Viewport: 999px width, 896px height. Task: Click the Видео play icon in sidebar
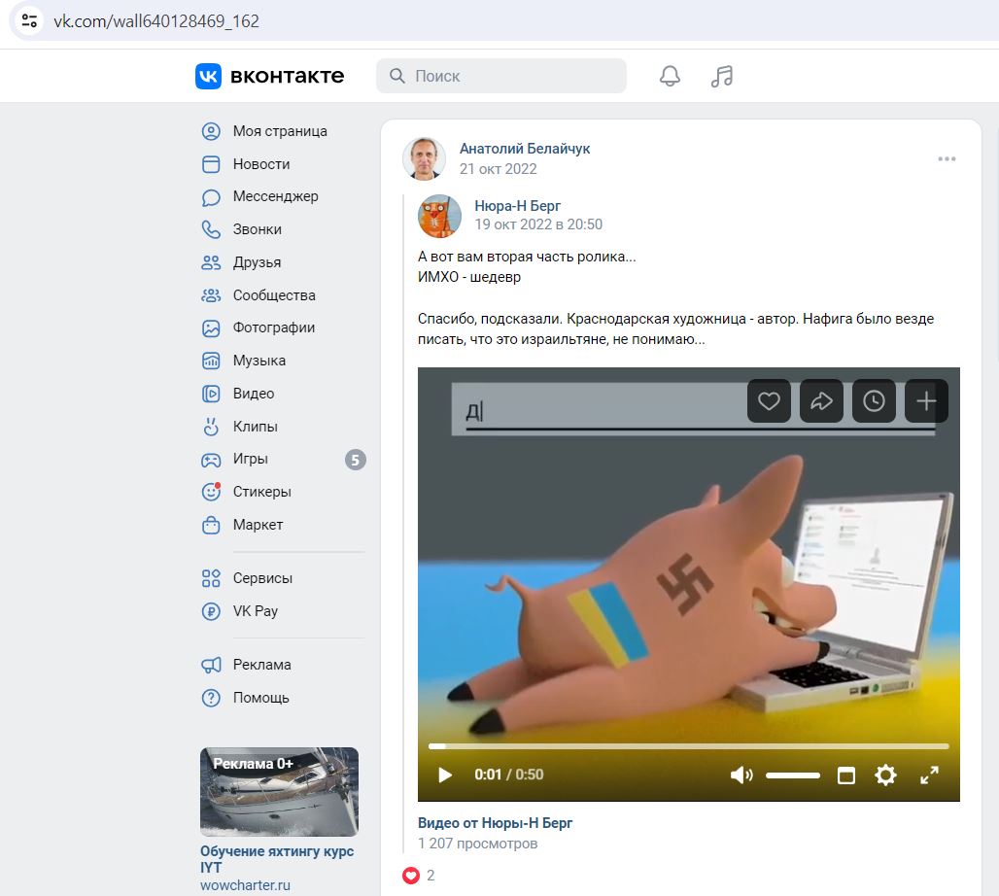click(211, 394)
